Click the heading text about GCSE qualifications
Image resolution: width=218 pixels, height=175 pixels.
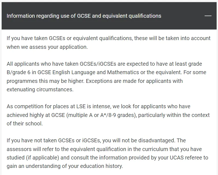click(x=84, y=16)
